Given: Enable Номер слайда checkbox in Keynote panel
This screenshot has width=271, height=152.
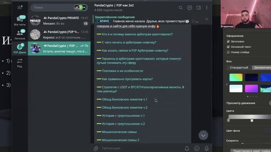Looking at the screenshot, I should coord(228,52).
